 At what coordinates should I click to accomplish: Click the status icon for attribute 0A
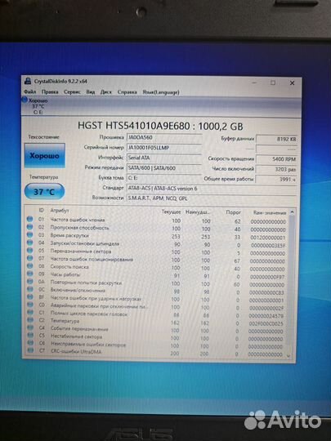click(30, 281)
